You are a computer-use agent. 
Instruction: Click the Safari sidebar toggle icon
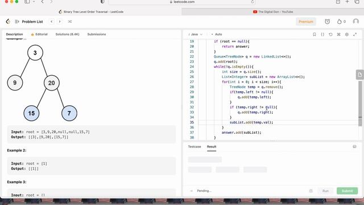pyautogui.click(x=27, y=2)
